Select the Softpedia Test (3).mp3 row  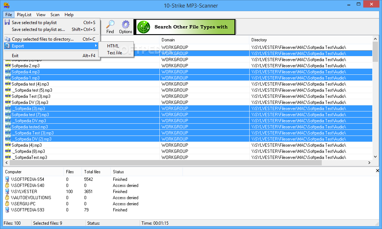(x=188, y=96)
